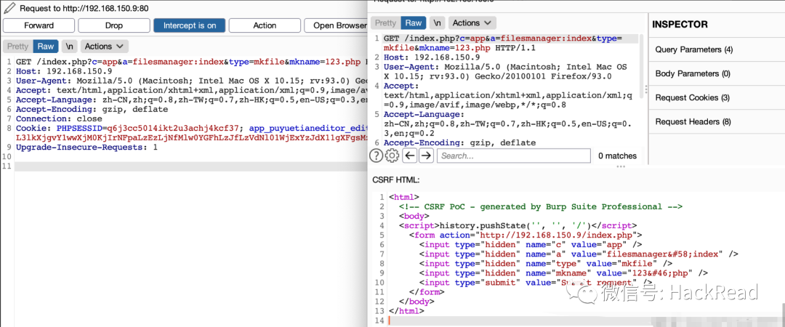Open the help question-mark icon near search
Screen dimensions: 785x327
pyautogui.click(x=376, y=156)
